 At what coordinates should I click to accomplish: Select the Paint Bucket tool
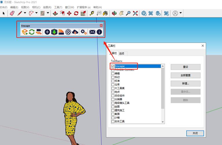[x=105, y=13]
